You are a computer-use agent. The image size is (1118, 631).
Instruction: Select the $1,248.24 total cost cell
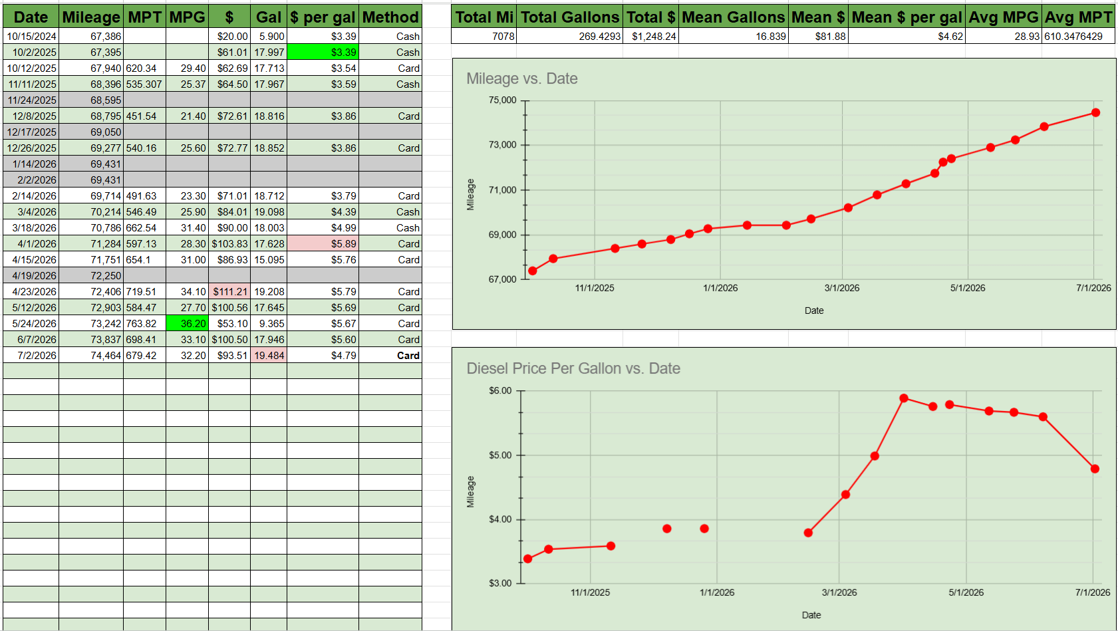[x=650, y=36]
